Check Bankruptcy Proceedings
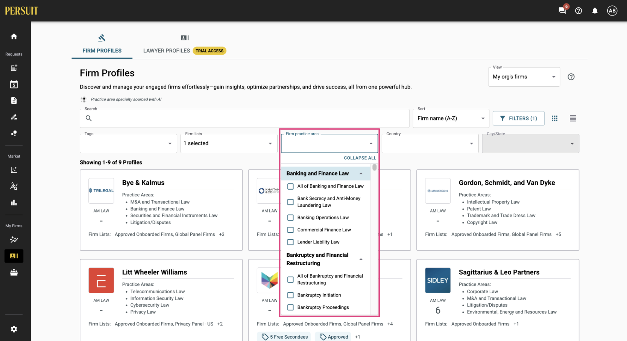This screenshot has height=341, width=627. tap(291, 307)
